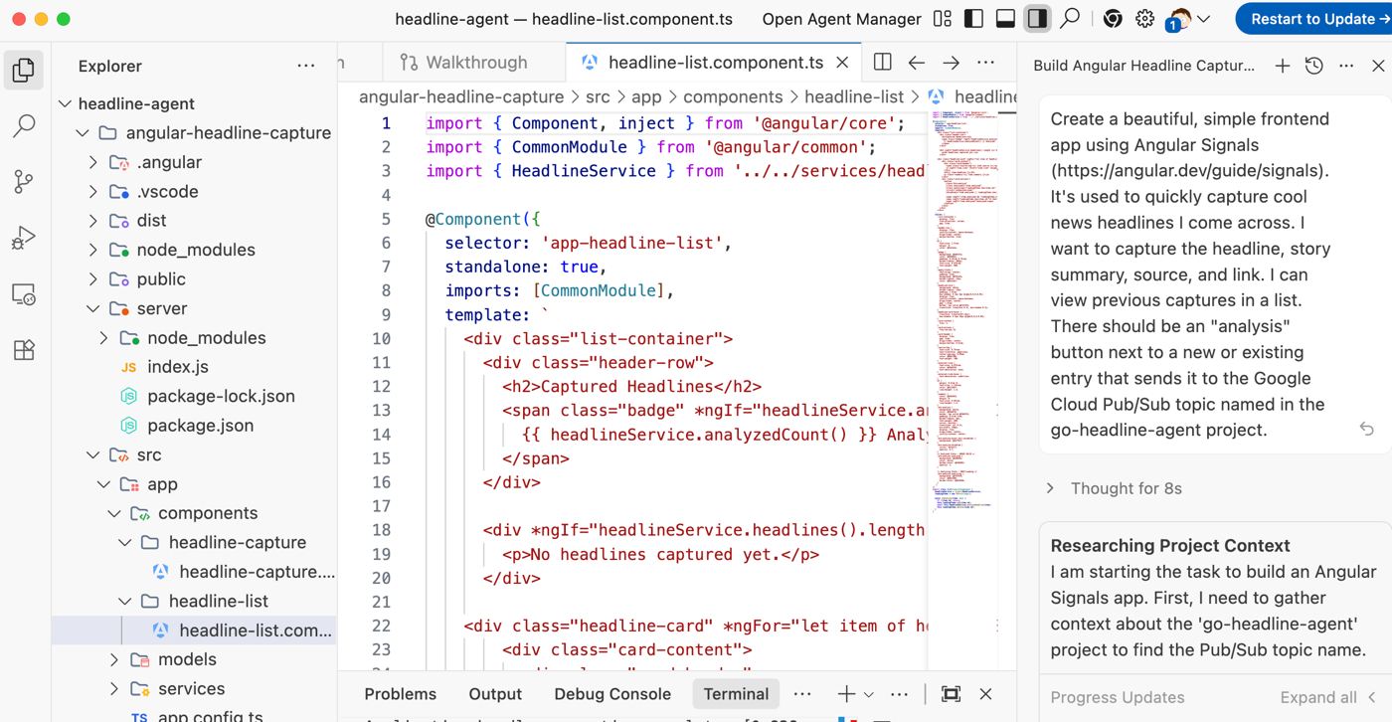Screen dimensions: 1392x722
Task: Toggle the primary side bar layout button
Action: (973, 19)
